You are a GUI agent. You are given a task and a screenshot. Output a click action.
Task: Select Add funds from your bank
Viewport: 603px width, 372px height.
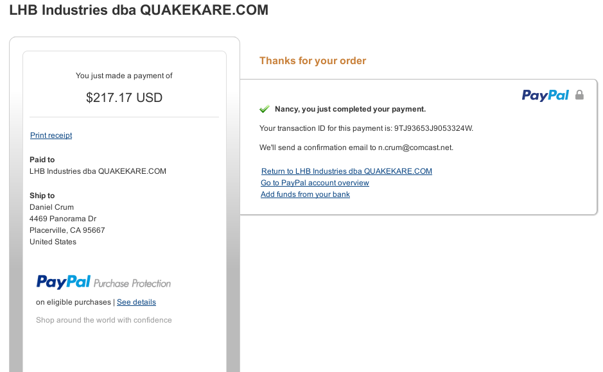[x=305, y=194]
